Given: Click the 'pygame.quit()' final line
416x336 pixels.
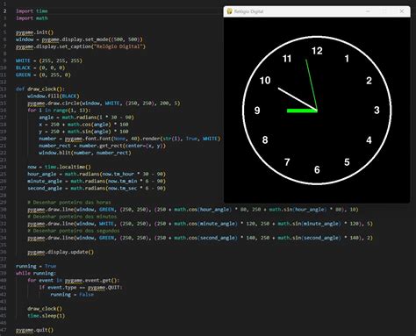Looking at the screenshot, I should [35, 330].
